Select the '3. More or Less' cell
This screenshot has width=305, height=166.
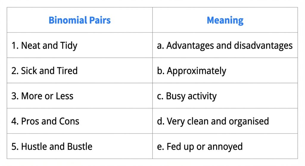42,96
